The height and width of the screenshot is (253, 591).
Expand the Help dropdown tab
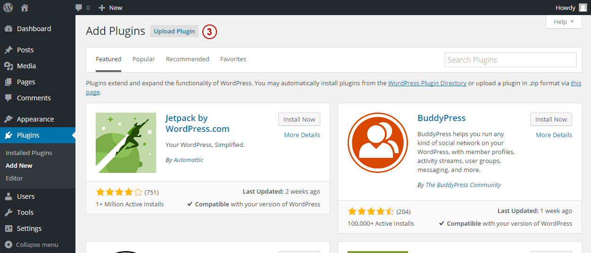[564, 22]
